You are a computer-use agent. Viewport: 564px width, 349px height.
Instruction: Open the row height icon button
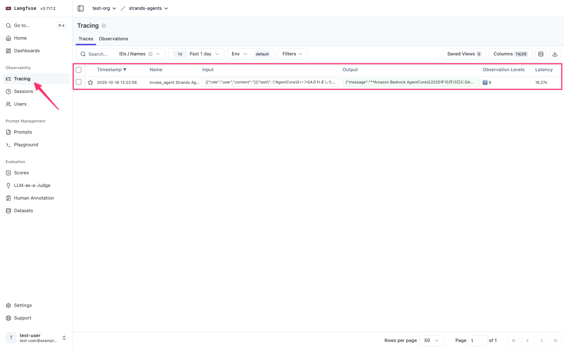541,54
